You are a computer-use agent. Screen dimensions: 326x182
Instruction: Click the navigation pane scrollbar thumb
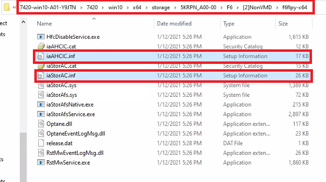pos(23,157)
